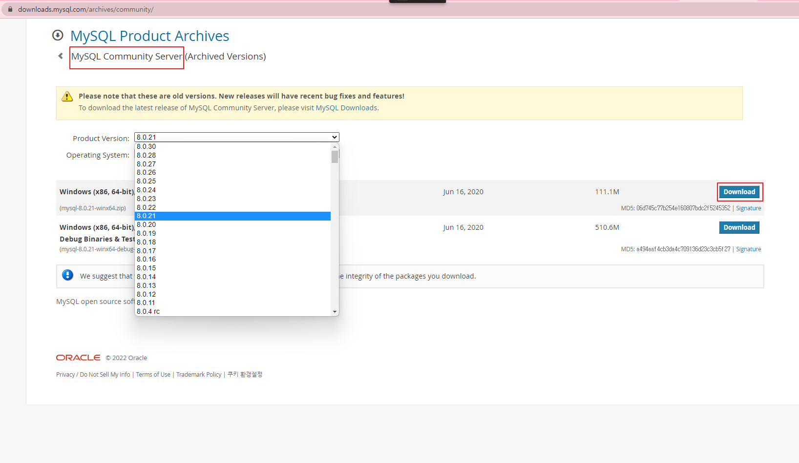Viewport: 799px width, 463px height.
Task: Open the 쿠키 환경설정 cookie preferences link
Action: pos(245,374)
